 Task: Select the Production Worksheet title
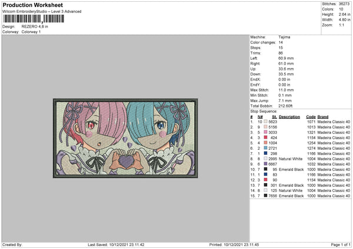pyautogui.click(x=32, y=5)
